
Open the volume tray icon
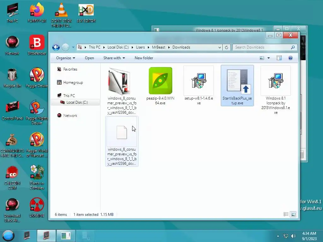293,236
